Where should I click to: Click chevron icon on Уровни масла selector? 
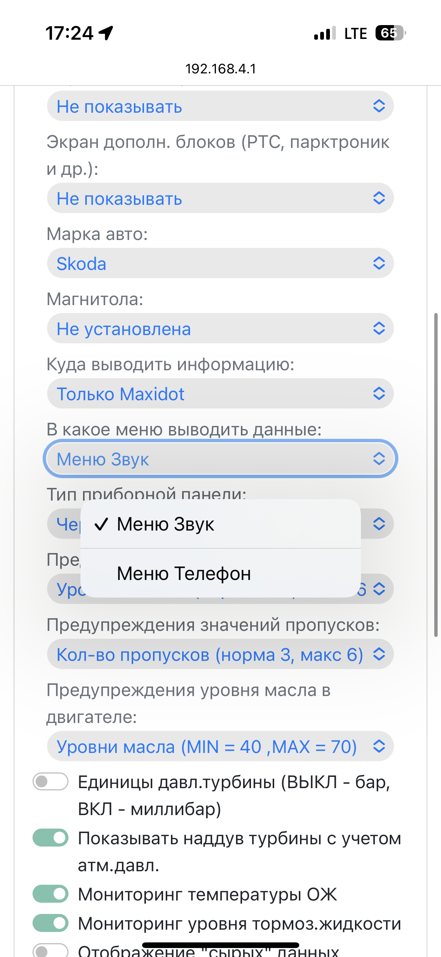point(379,746)
